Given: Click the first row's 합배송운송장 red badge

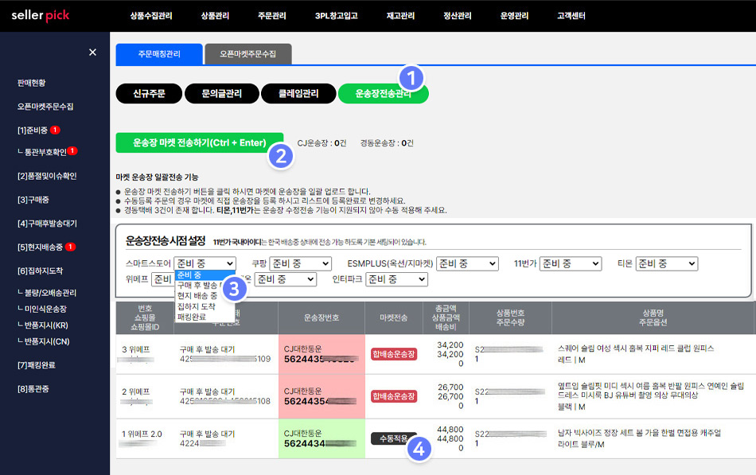Looking at the screenshot, I should tap(394, 353).
